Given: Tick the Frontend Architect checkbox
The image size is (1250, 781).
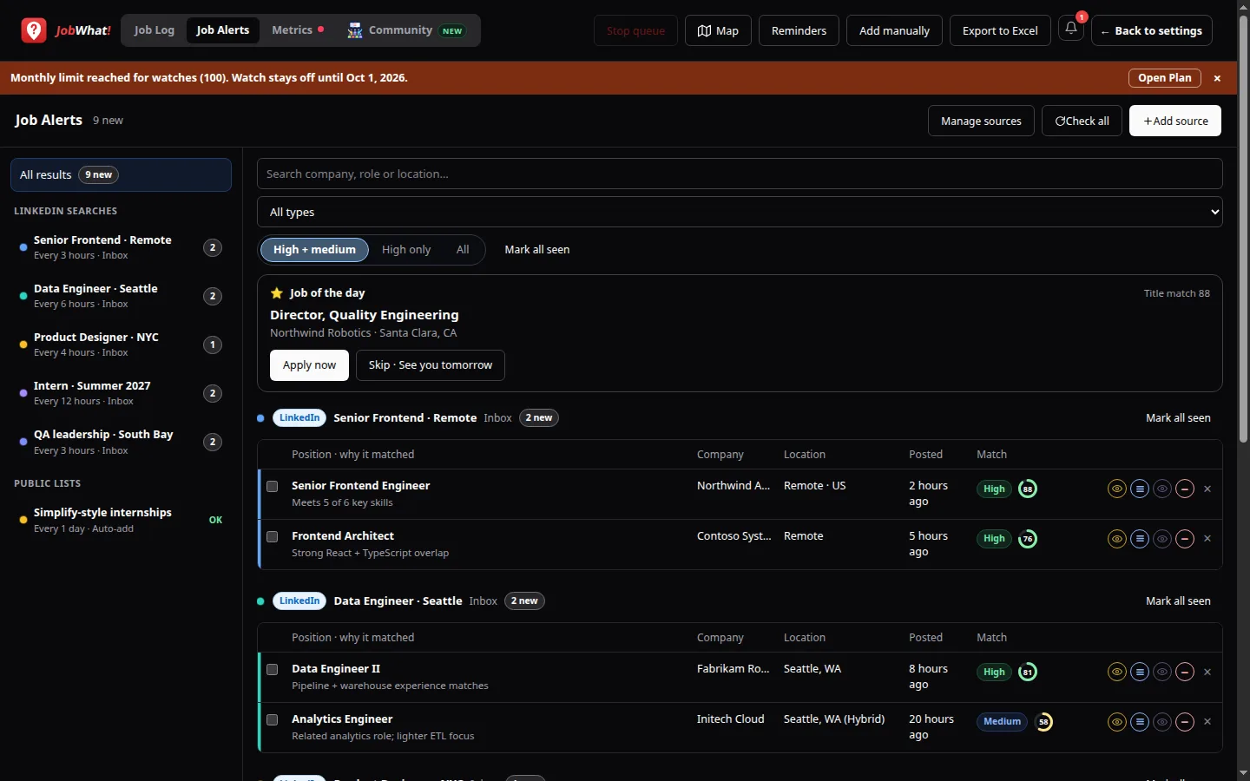Looking at the screenshot, I should 273,536.
